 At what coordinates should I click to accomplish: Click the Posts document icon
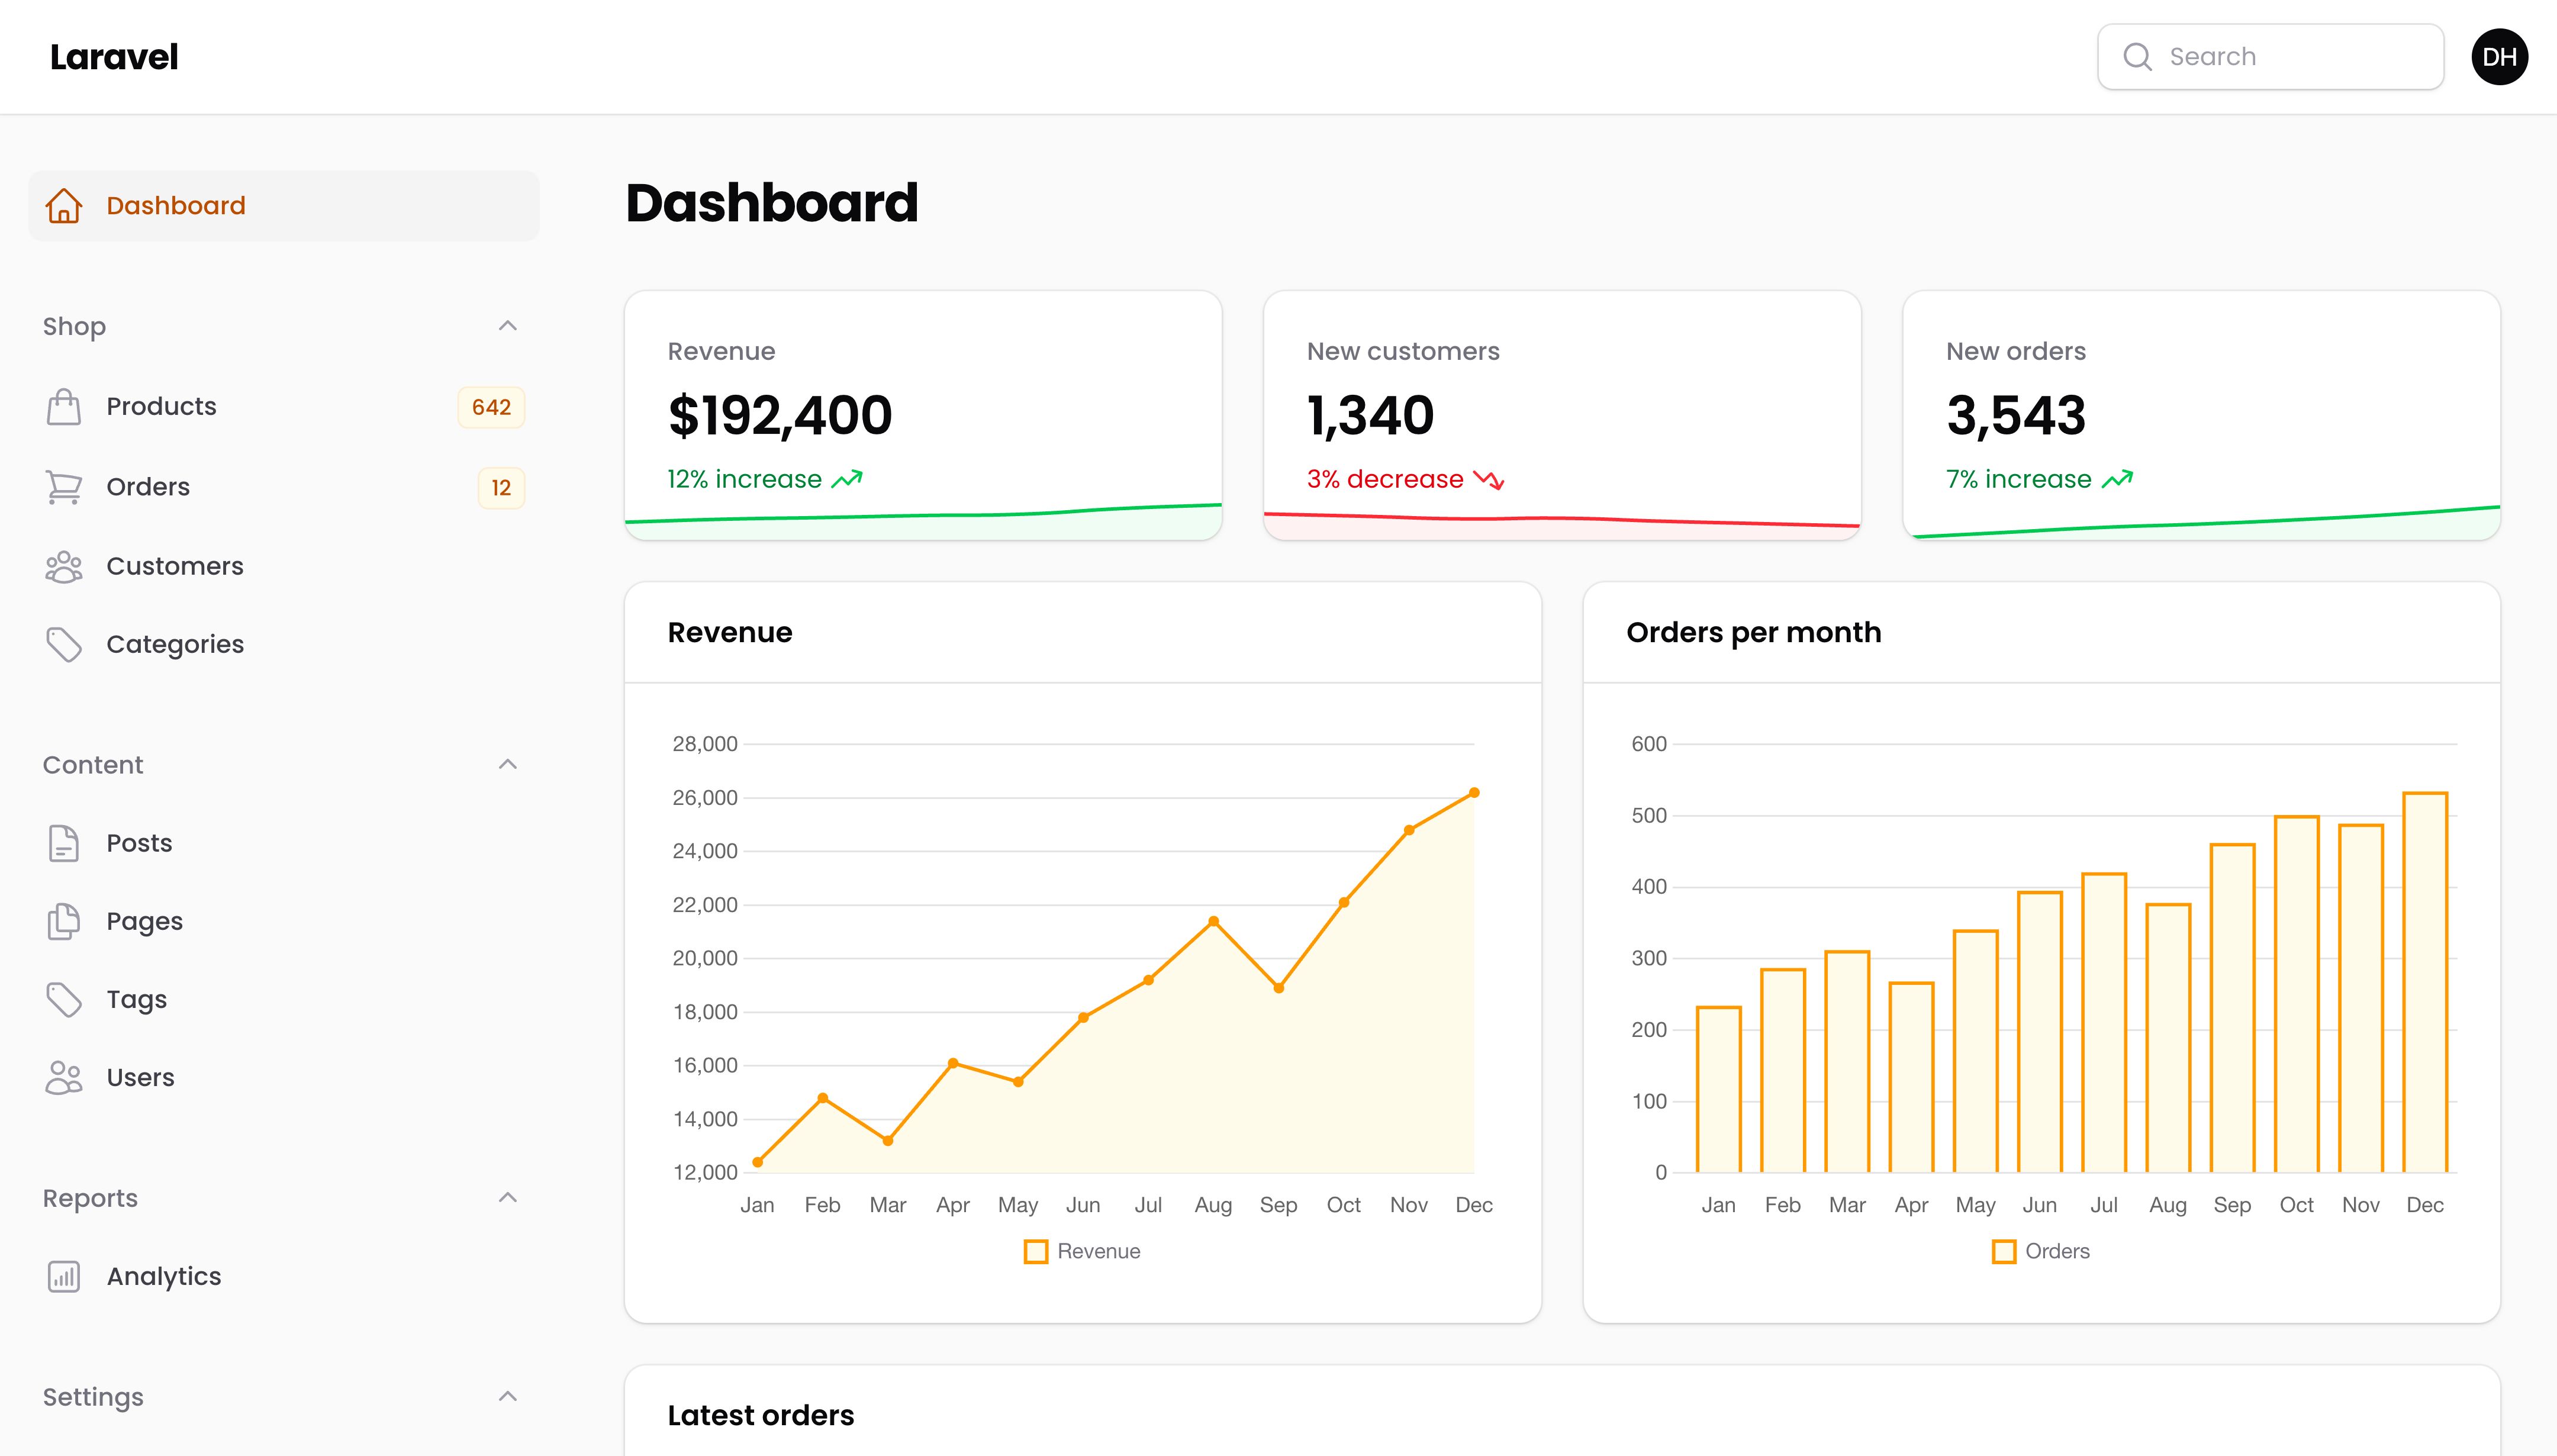(64, 843)
